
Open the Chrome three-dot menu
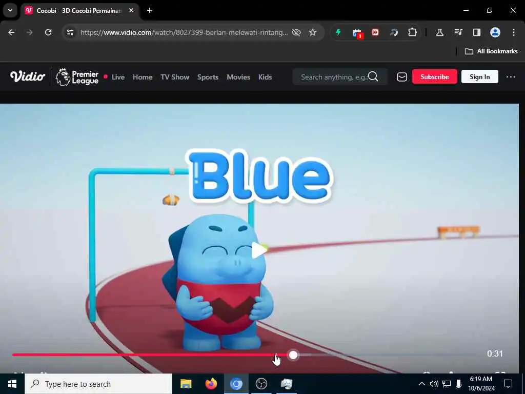click(x=514, y=32)
